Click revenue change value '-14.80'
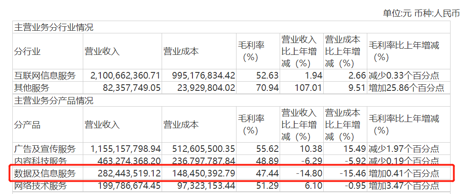The width and height of the screenshot is (473, 194). (309, 173)
